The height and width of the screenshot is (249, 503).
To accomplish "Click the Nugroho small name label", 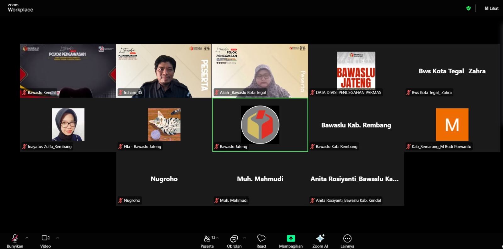I will 132,201.
